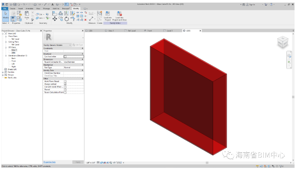
Task: Click the Sign In button in title bar
Action: tap(250, 4)
